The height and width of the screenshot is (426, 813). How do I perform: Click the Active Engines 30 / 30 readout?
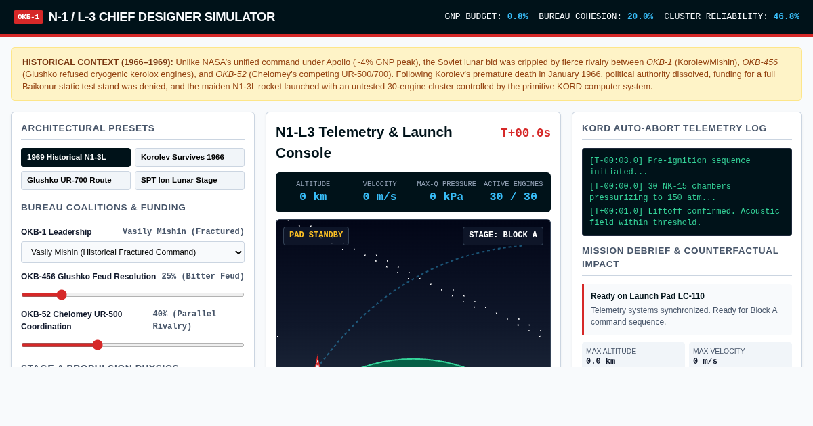514,192
